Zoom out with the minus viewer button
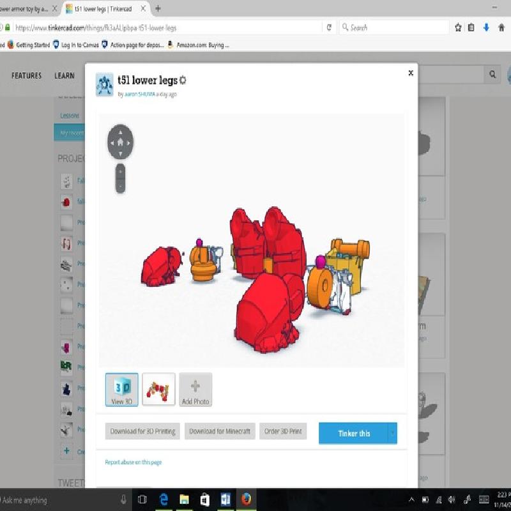This screenshot has height=511, width=511. 121,186
